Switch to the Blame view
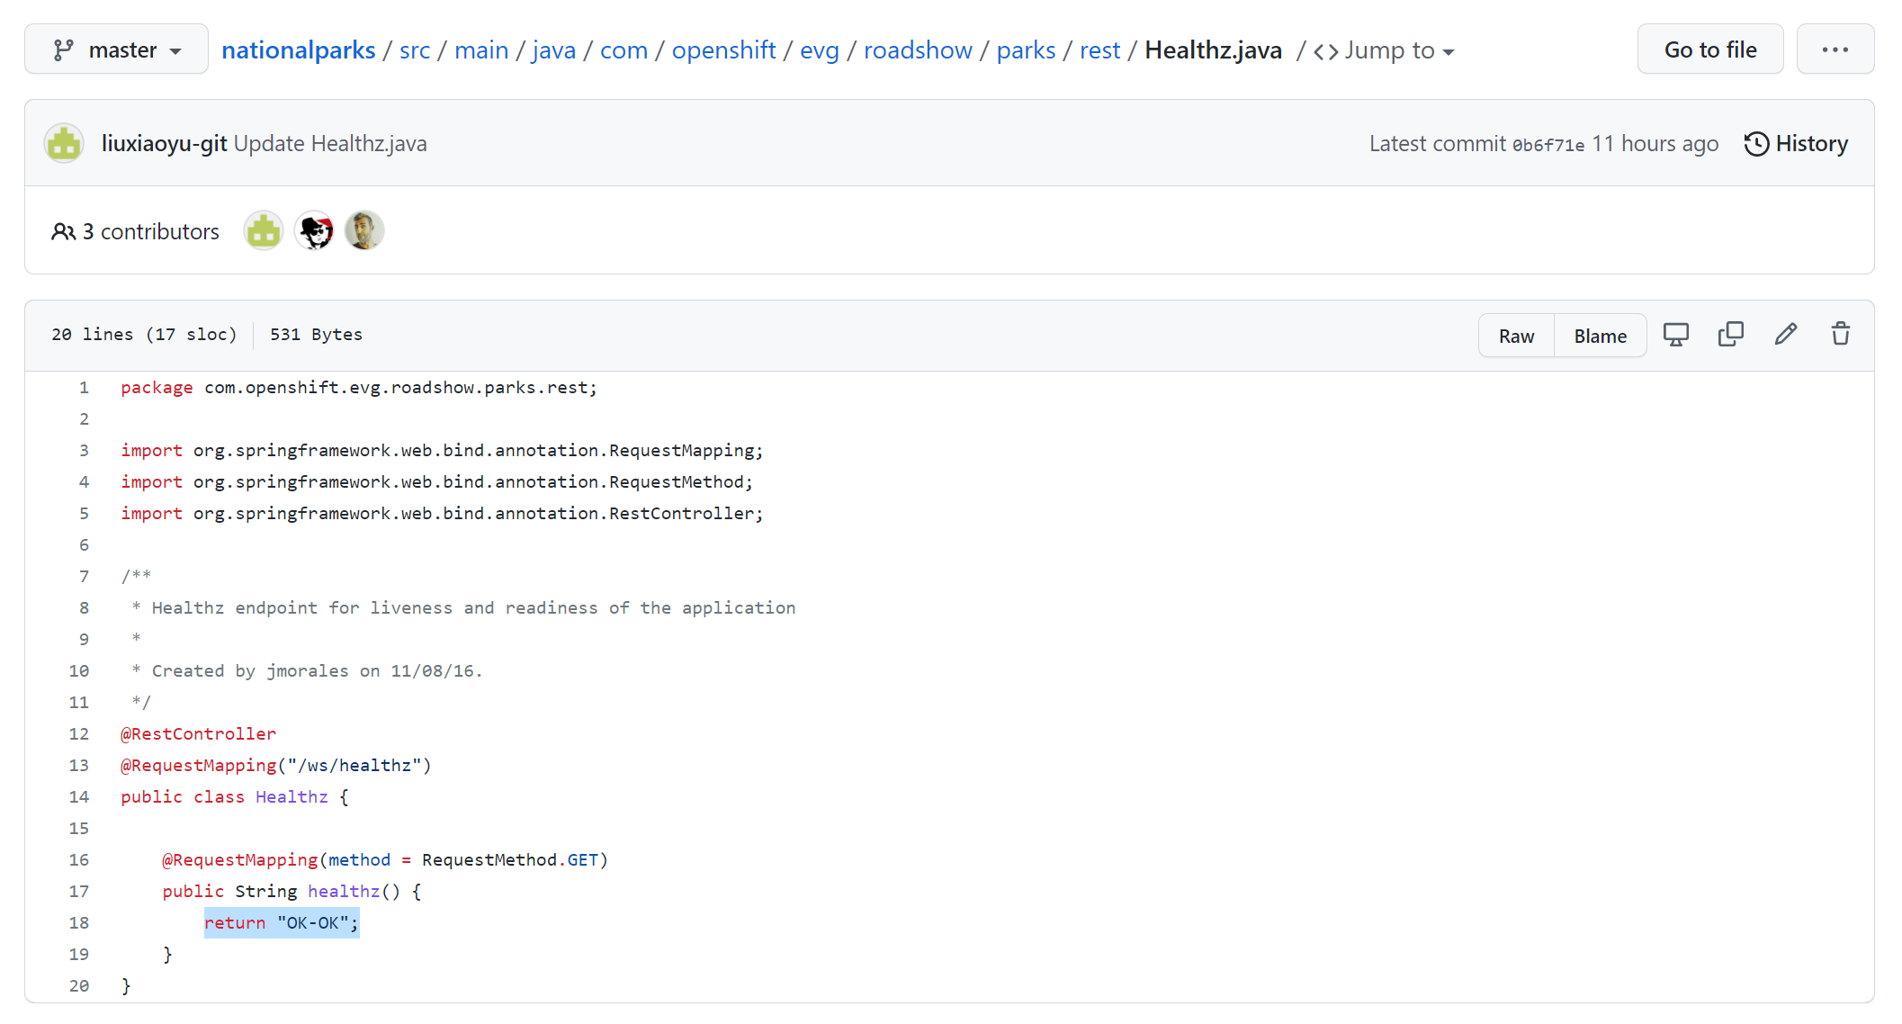 pos(1600,335)
